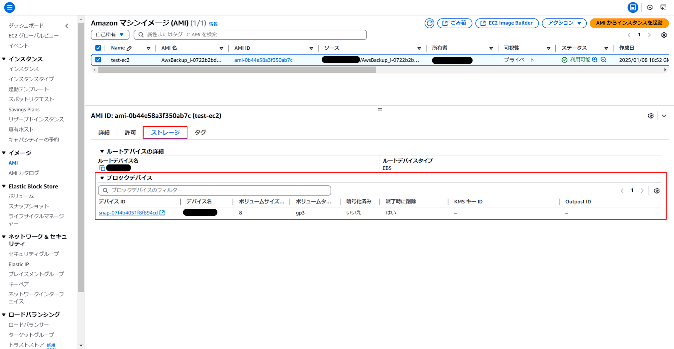Image resolution: width=674 pixels, height=349 pixels.
Task: Sort by AMI ID column arrow
Action: (x=311, y=48)
